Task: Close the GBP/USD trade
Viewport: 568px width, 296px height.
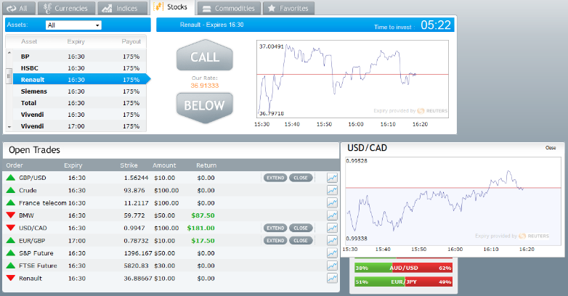Action: (301, 178)
